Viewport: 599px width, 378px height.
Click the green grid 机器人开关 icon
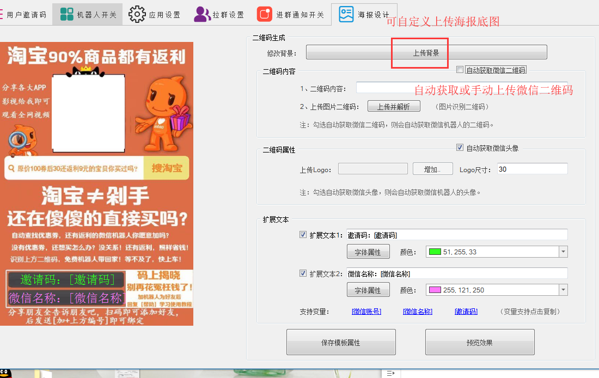pos(67,15)
